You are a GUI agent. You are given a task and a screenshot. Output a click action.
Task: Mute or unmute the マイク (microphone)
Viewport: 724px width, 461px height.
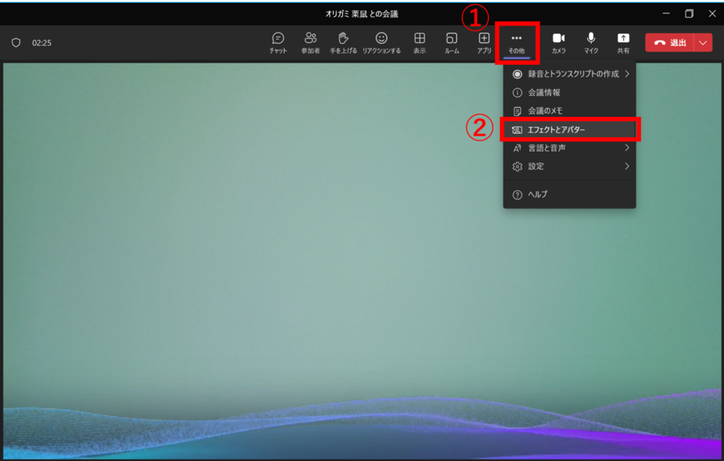click(x=591, y=42)
